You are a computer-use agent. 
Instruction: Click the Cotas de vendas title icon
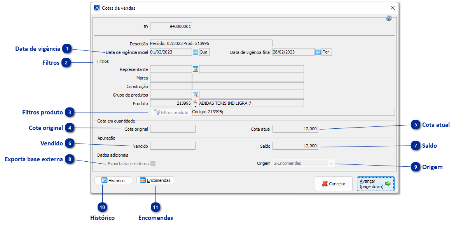[97, 8]
